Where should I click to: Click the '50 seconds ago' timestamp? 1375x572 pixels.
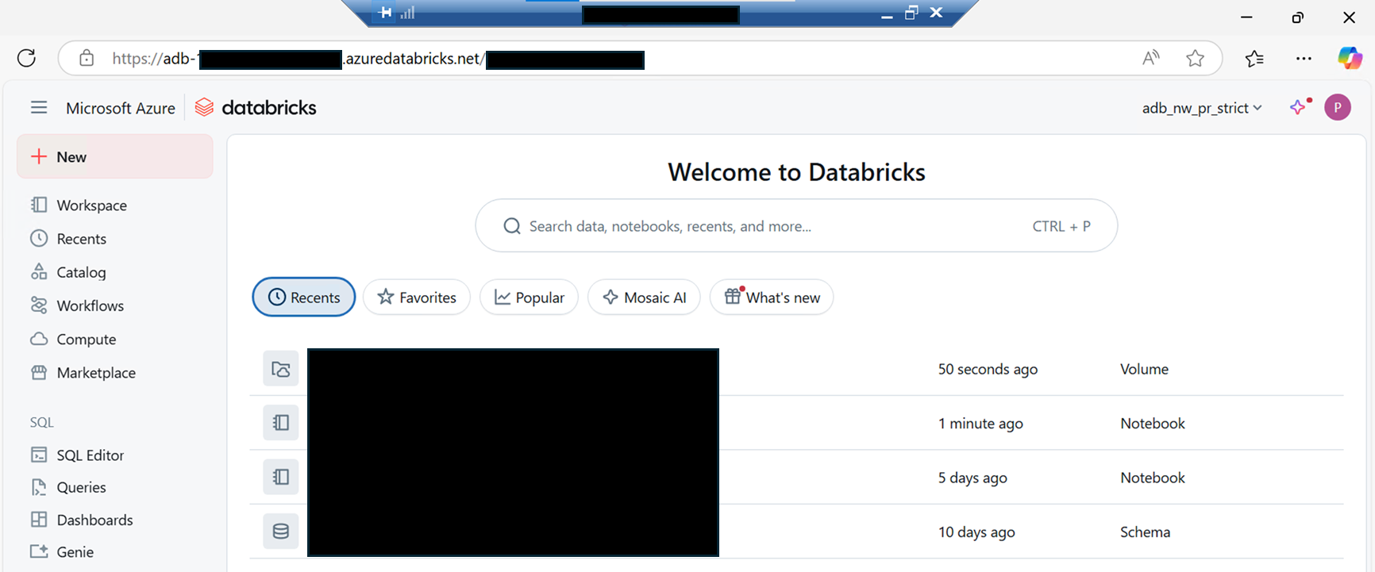(x=988, y=369)
